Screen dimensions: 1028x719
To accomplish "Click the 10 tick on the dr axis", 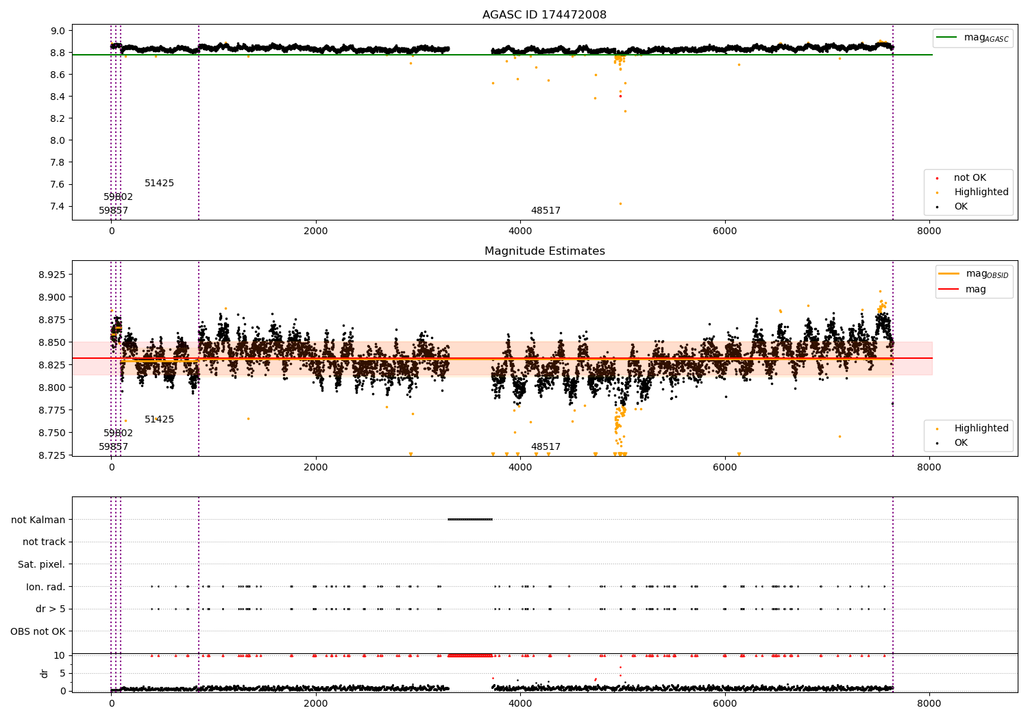I will pos(60,655).
